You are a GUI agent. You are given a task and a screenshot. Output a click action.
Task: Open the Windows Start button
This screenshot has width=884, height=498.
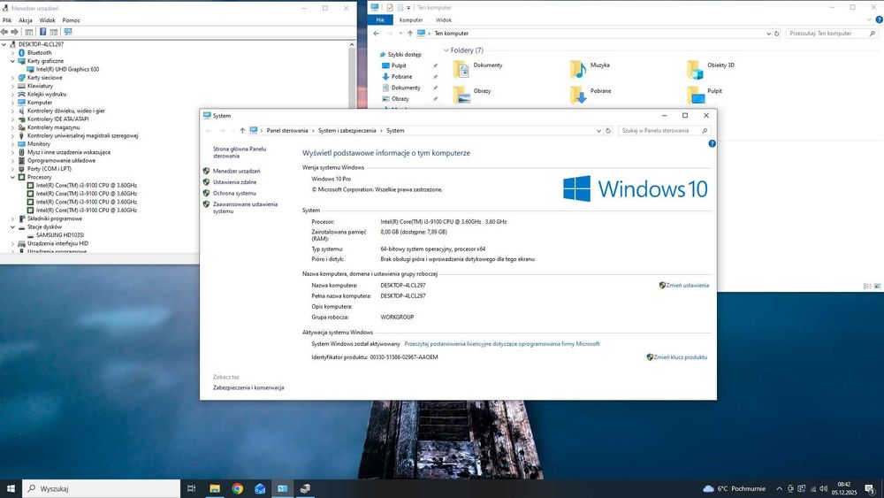(x=11, y=488)
